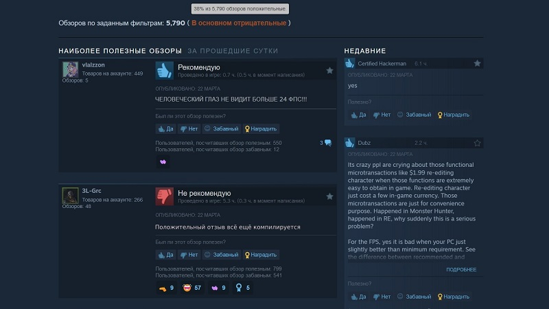The height and width of the screenshot is (309, 549).
Task: Click the thumbs-up Рекомендую icon
Action: [165, 71]
